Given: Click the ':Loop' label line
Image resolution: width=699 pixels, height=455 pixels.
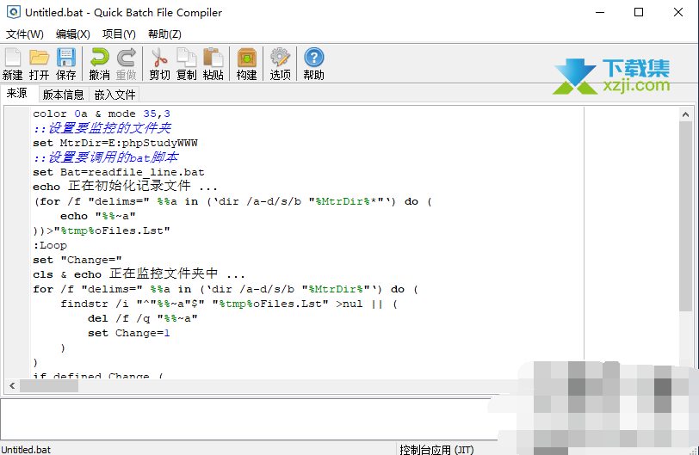Looking at the screenshot, I should click(x=50, y=245).
